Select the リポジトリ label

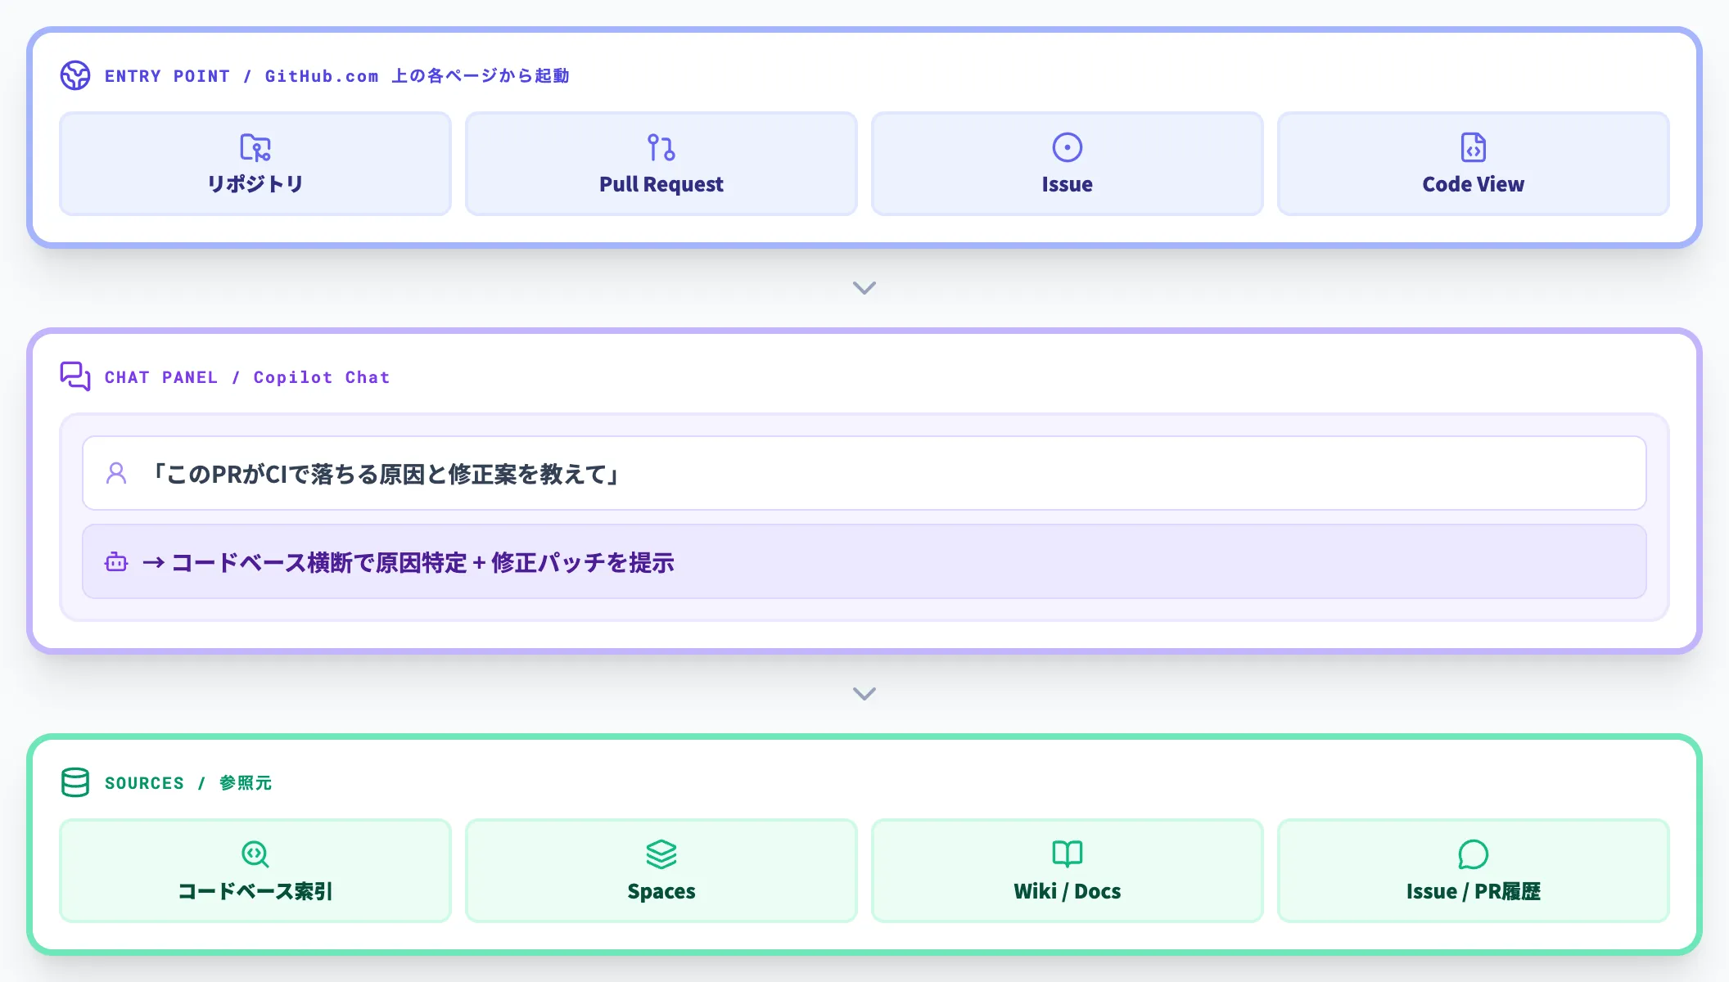click(x=255, y=184)
